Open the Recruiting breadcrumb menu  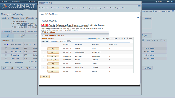(x=32, y=1)
